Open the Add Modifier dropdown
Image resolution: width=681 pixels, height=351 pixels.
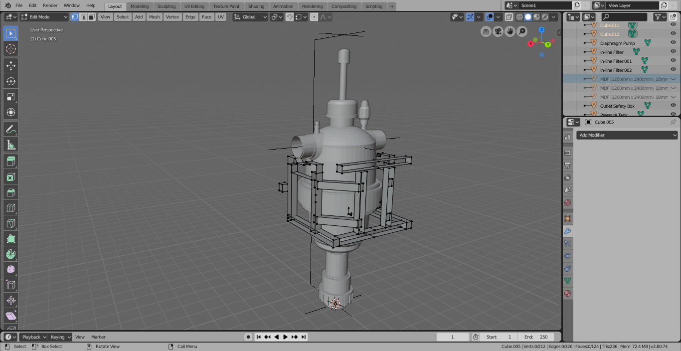click(x=626, y=135)
